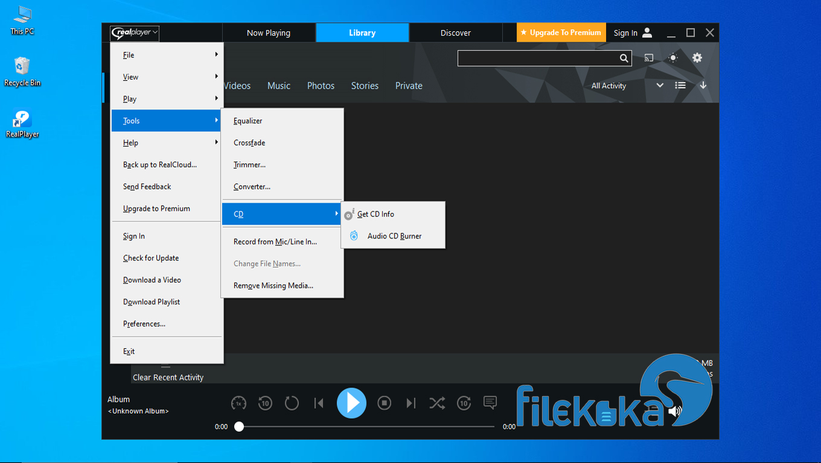Screen dimensions: 821x463
Task: Open the Photos library category
Action: click(x=321, y=86)
